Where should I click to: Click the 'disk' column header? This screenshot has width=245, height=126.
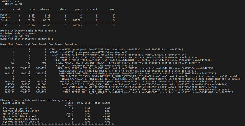[63, 9]
